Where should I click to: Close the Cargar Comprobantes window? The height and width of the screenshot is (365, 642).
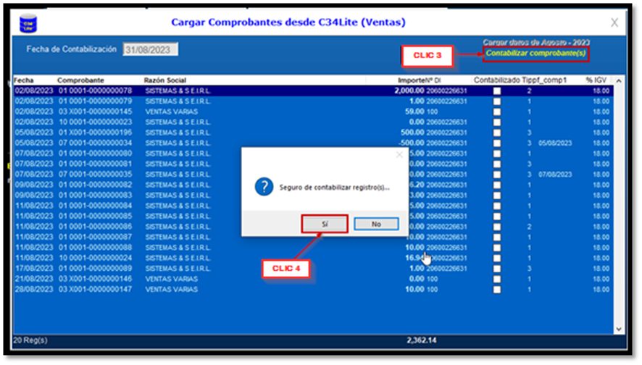point(614,22)
